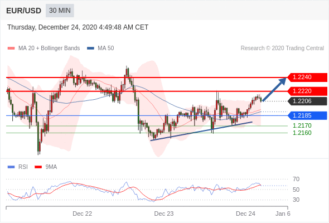Viewport: 329px width, 223px height.
Task: Click the MA 20 + Bollinger Bands legend label
Action: (49, 49)
